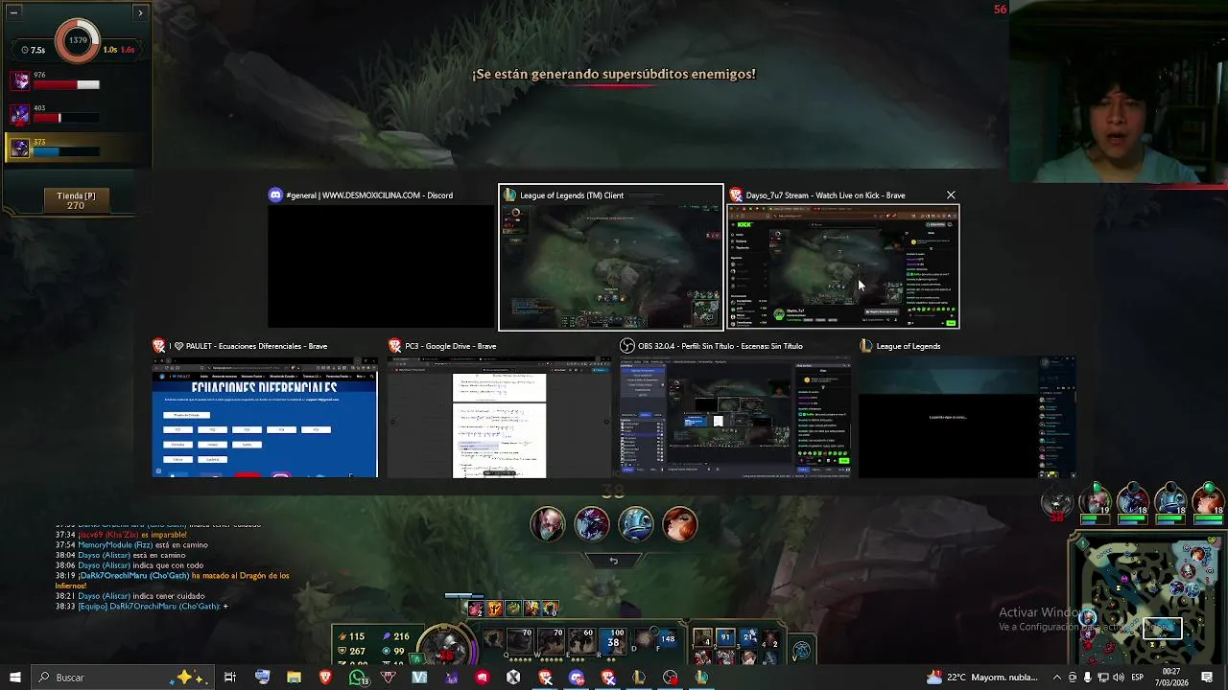
Task: Click the Q ability icon
Action: [x=521, y=641]
